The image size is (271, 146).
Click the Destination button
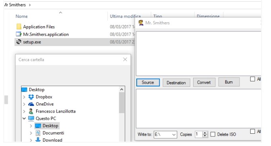pos(176,83)
